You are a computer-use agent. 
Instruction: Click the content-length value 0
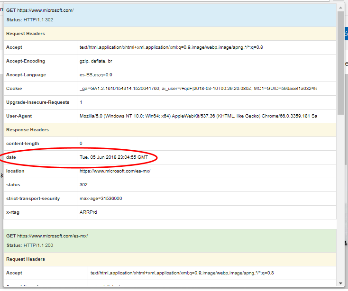click(81, 144)
